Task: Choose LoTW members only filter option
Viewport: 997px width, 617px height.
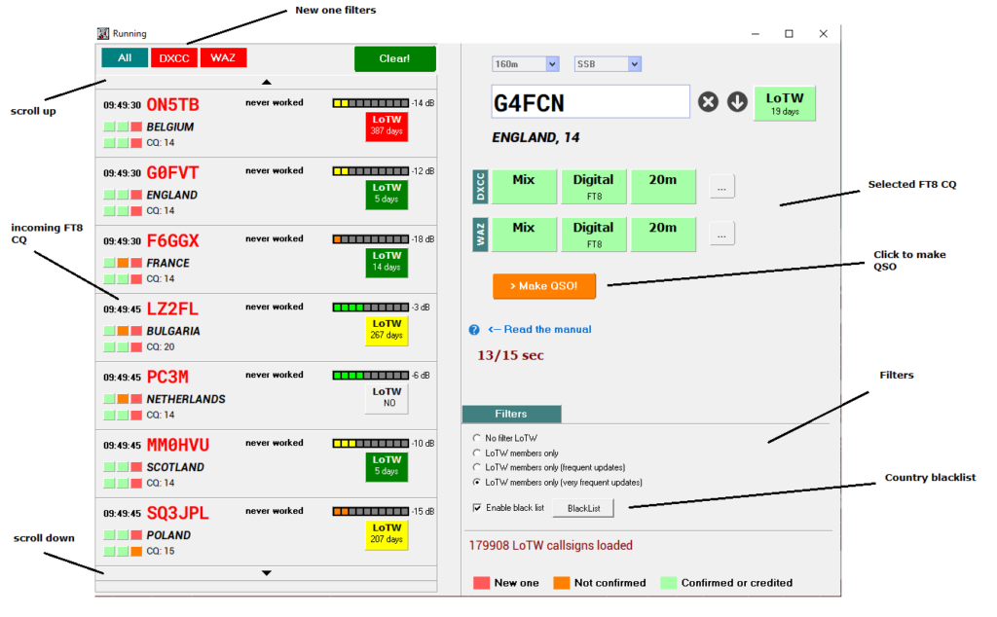Action: coord(477,453)
